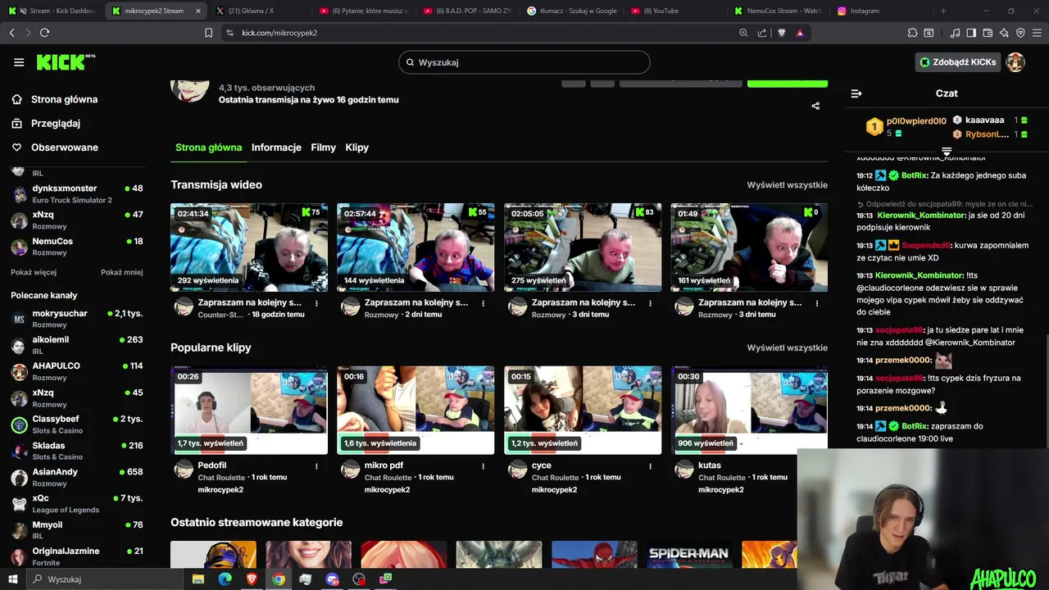Expand pinned gifts chevron in chat
Image resolution: width=1049 pixels, height=590 pixels.
[x=947, y=152]
